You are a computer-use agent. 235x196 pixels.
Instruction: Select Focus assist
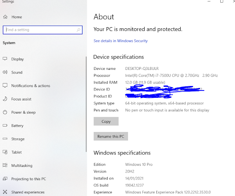21,99
